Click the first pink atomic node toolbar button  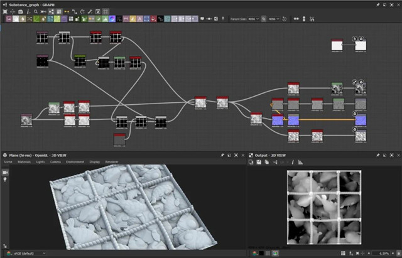(x=9, y=19)
